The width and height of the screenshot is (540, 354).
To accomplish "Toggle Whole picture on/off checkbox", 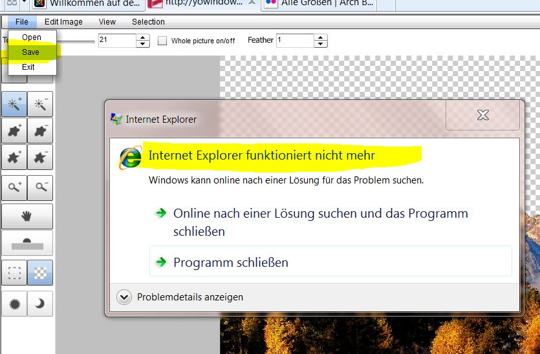I will tap(162, 41).
